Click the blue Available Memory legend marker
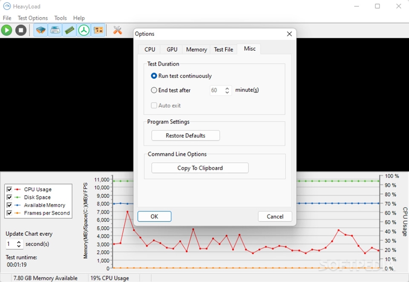Screen dimensions: 409x282 [x=17, y=205]
